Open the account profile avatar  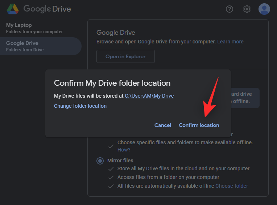pyautogui.click(x=264, y=9)
